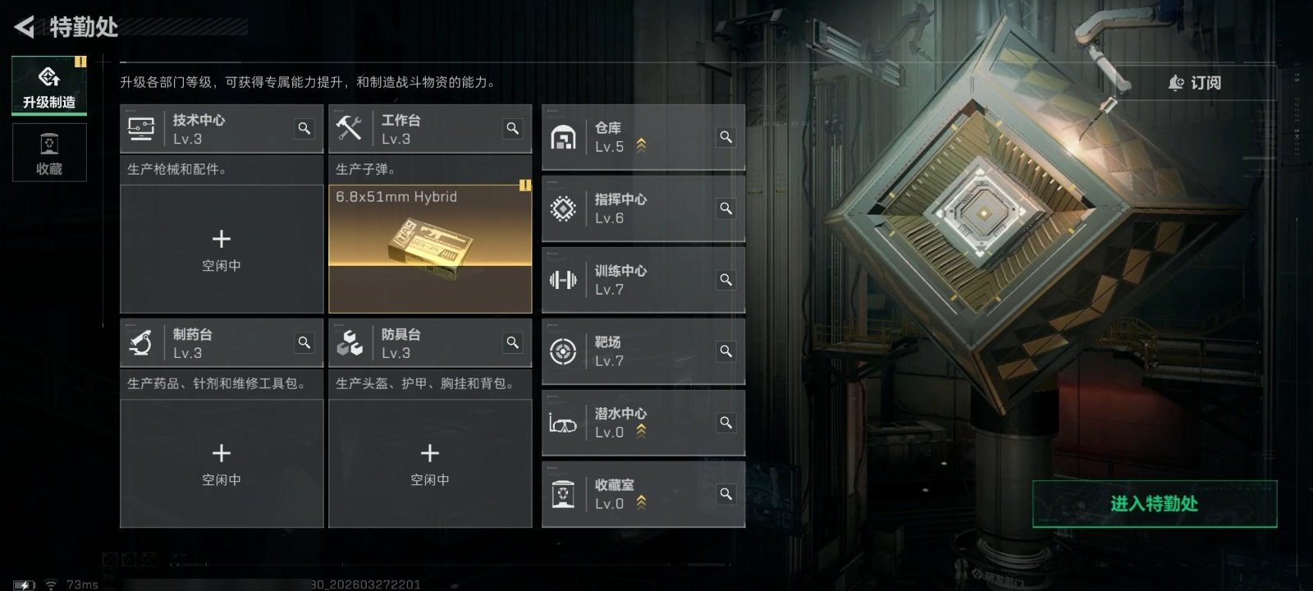Add production in idle 技术中心 slot

[222, 250]
